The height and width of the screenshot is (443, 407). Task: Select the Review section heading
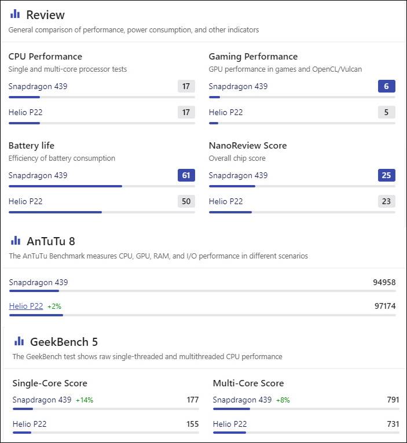tap(45, 15)
